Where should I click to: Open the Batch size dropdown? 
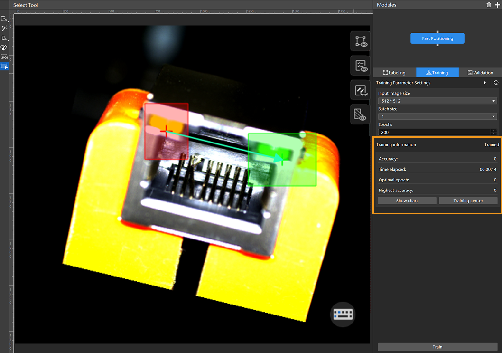[437, 116]
